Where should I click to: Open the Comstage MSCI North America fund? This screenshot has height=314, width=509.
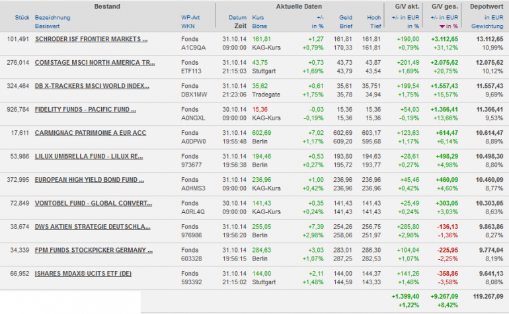[95, 62]
